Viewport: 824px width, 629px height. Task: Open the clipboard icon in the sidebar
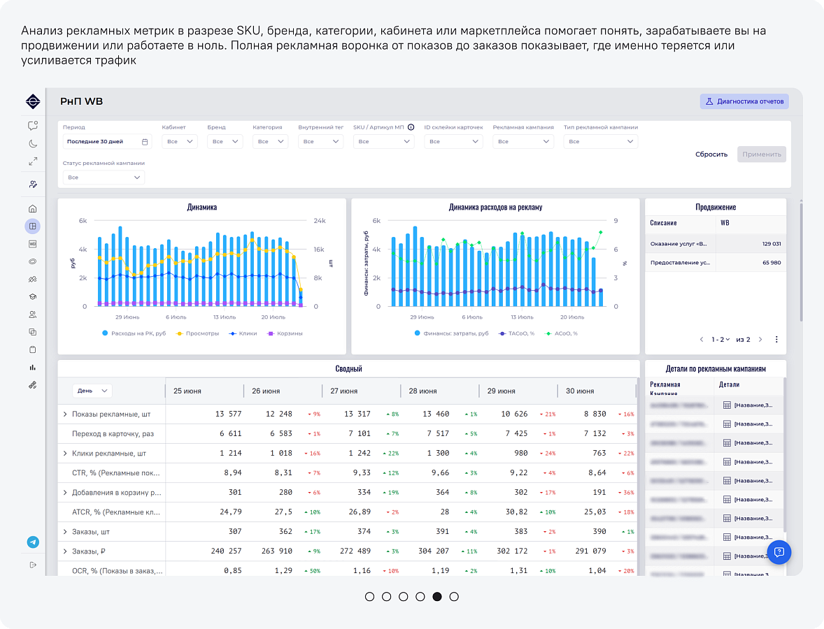click(x=33, y=349)
